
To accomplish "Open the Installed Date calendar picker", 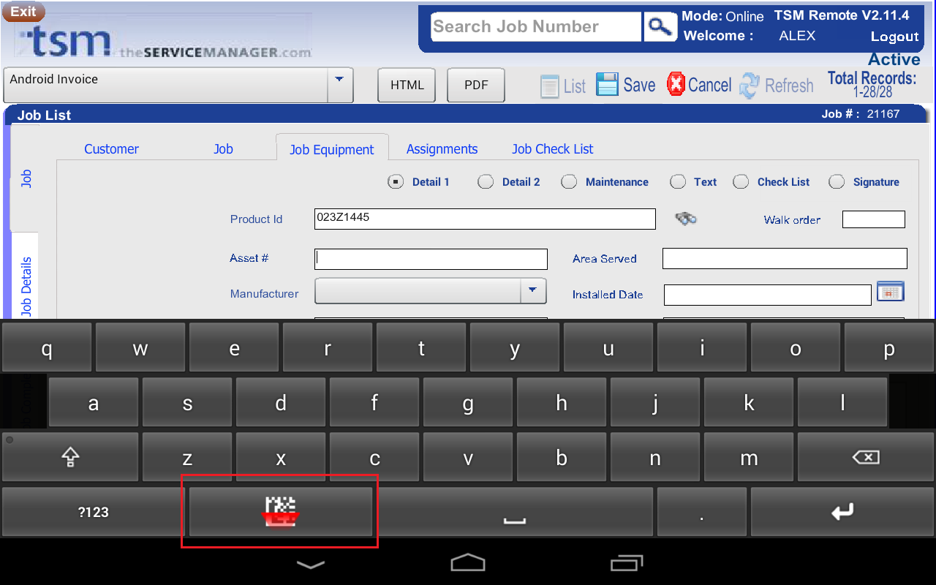I will tap(890, 292).
